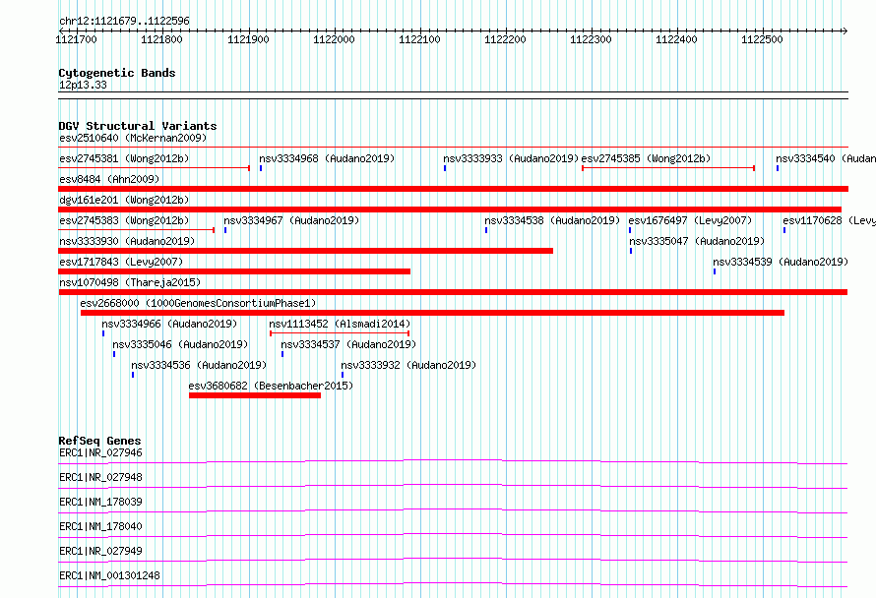Click the esv1717843 red bar
Image resolution: width=876 pixels, height=598 pixels.
[234, 271]
